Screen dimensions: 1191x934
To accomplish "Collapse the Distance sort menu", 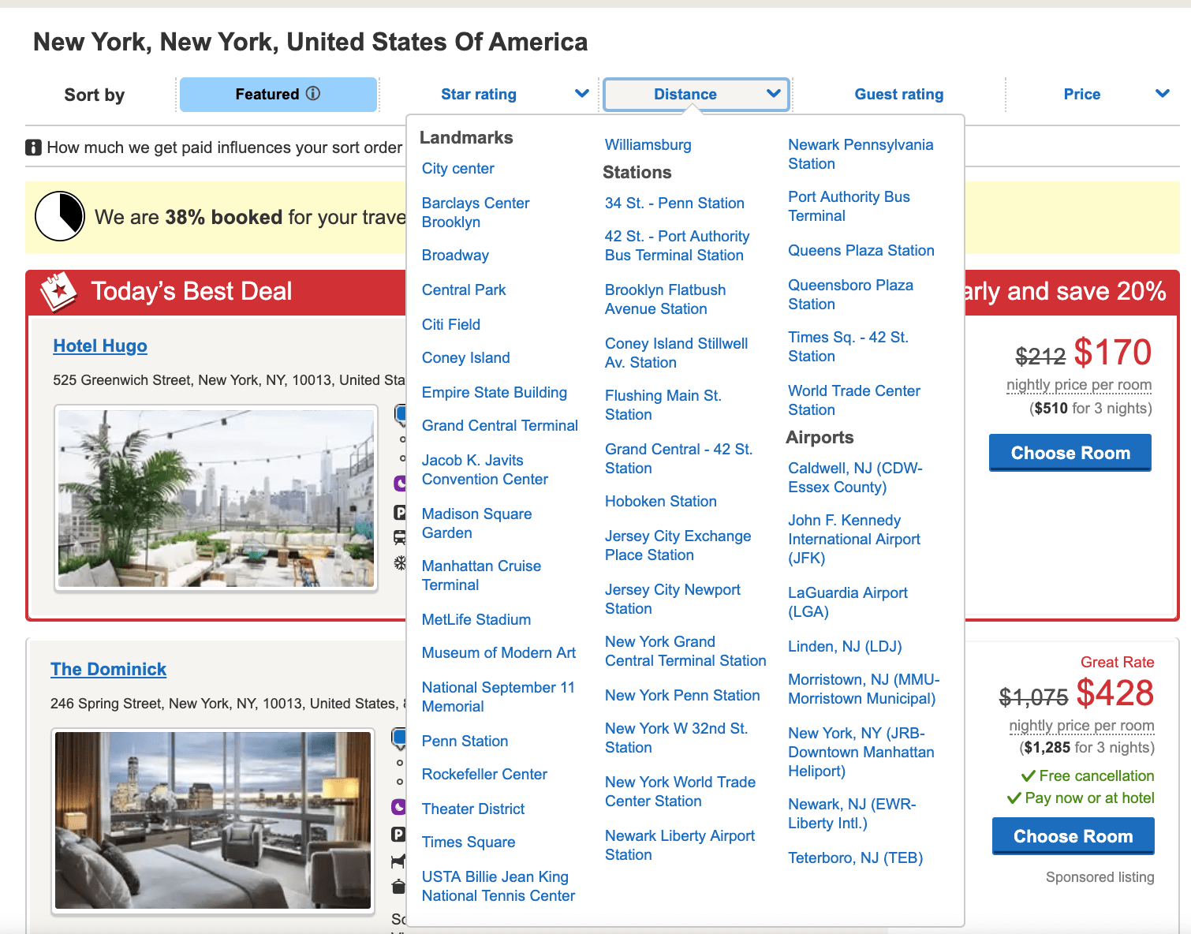I will pyautogui.click(x=695, y=93).
